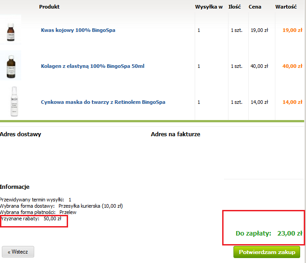Open the Kolagen z elastyną 100% BingoSpa 50ml link
The width and height of the screenshot is (306, 263).
tap(93, 66)
